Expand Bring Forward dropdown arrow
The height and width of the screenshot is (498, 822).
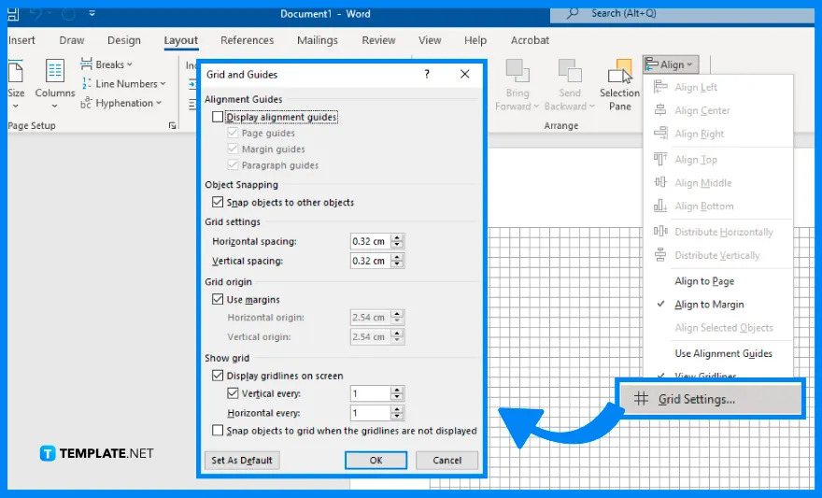coord(536,107)
